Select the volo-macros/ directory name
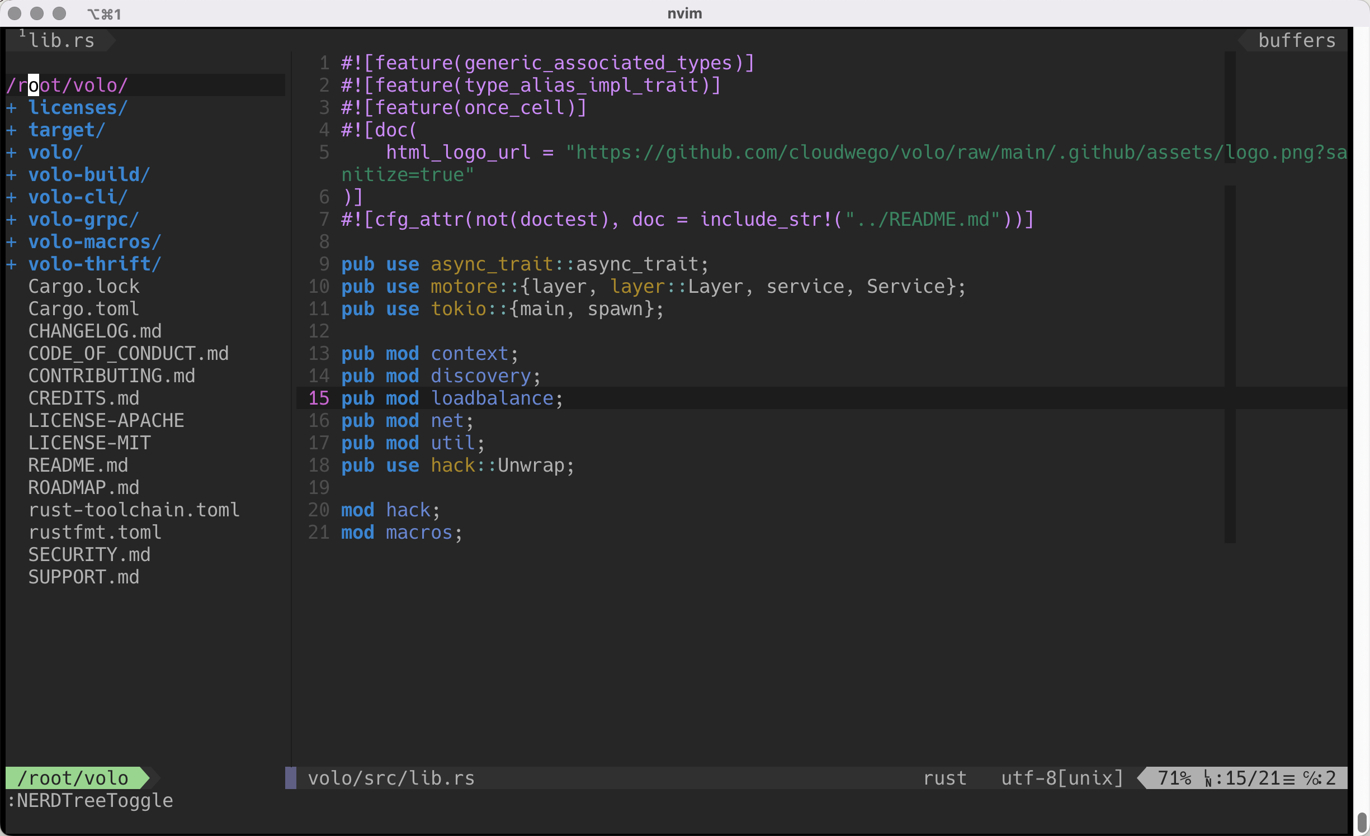This screenshot has width=1370, height=836. 95,241
